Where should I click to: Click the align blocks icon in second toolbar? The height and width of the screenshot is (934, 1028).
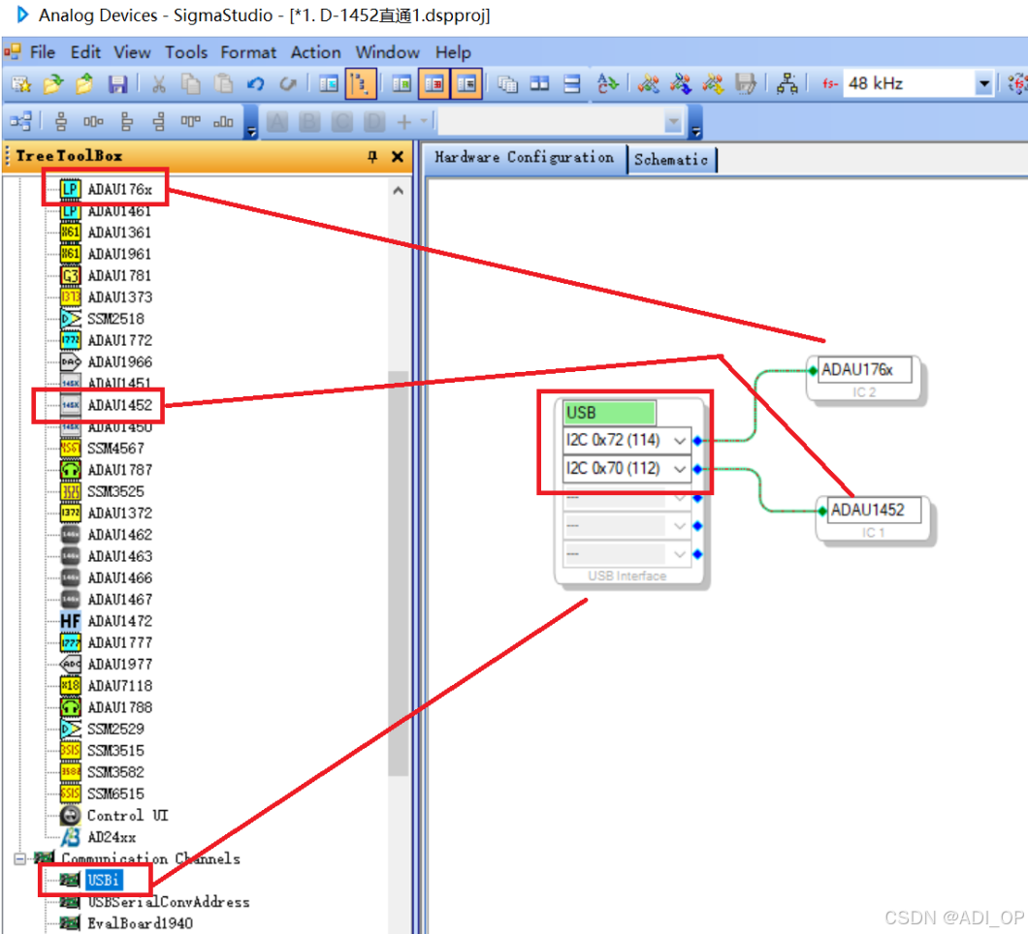(20, 121)
